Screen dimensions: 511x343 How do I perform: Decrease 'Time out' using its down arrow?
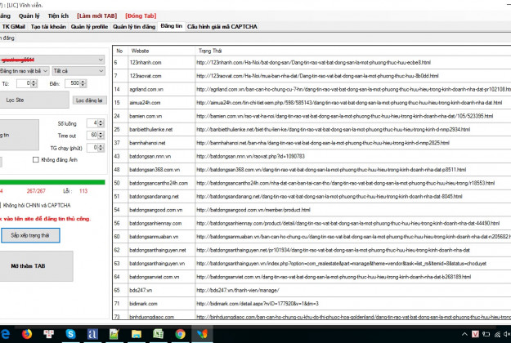101,137
